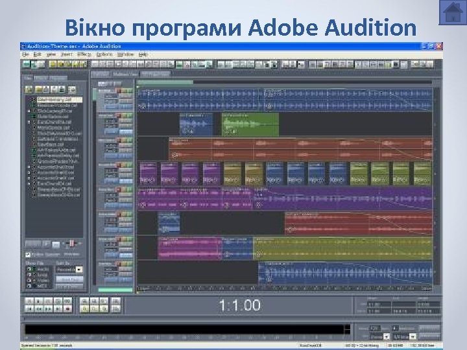Open the View menu
Viewport: 467px width, 350px height.
51,54
